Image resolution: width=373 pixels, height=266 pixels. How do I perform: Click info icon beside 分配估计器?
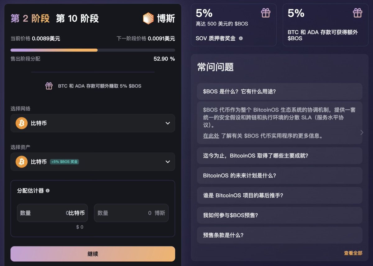48,191
